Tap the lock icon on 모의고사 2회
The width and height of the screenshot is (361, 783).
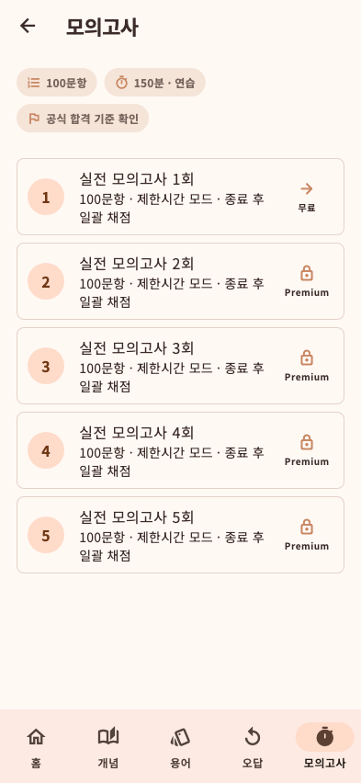pos(307,273)
